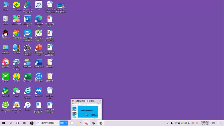Viewport: 224px width, 126px height.
Task: Open the Microsoft Project shortcut
Action: point(39,35)
